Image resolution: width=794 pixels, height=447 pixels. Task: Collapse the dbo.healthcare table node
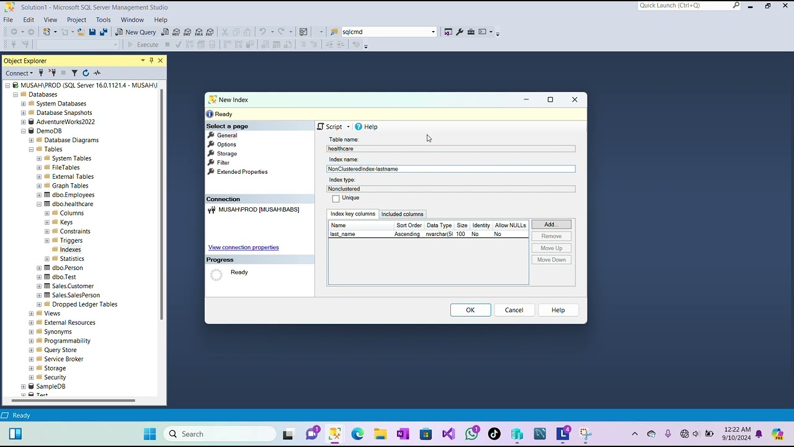tap(39, 204)
